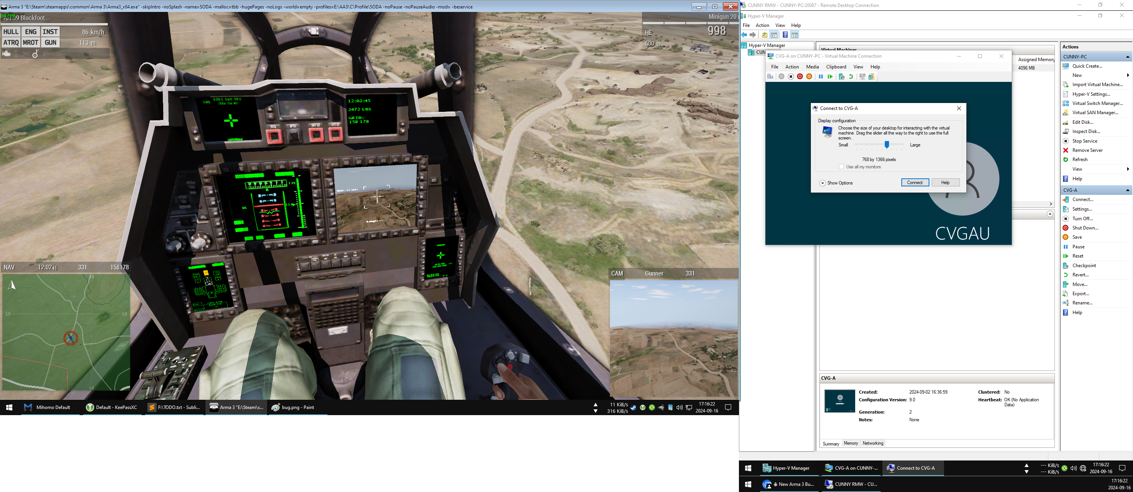Screen dimensions: 1133x492
Task: Click Export... action under CVG-A
Action: (1081, 293)
